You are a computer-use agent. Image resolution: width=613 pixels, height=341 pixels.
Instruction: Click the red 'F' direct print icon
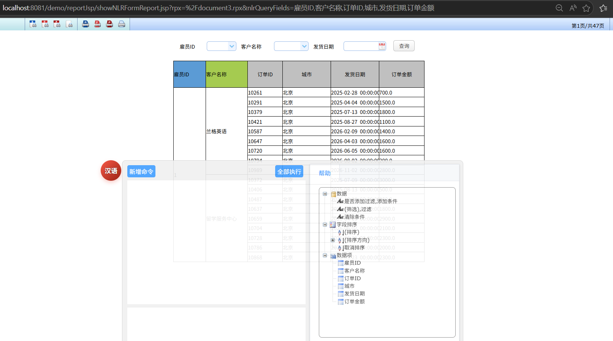point(98,24)
